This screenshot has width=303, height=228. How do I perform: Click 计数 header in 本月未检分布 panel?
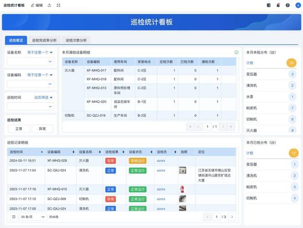point(250,63)
